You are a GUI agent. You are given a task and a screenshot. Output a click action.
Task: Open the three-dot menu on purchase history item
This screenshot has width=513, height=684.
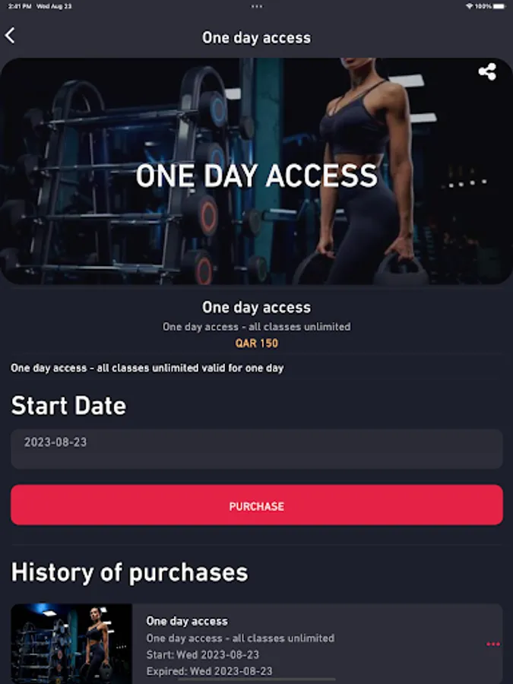point(493,644)
